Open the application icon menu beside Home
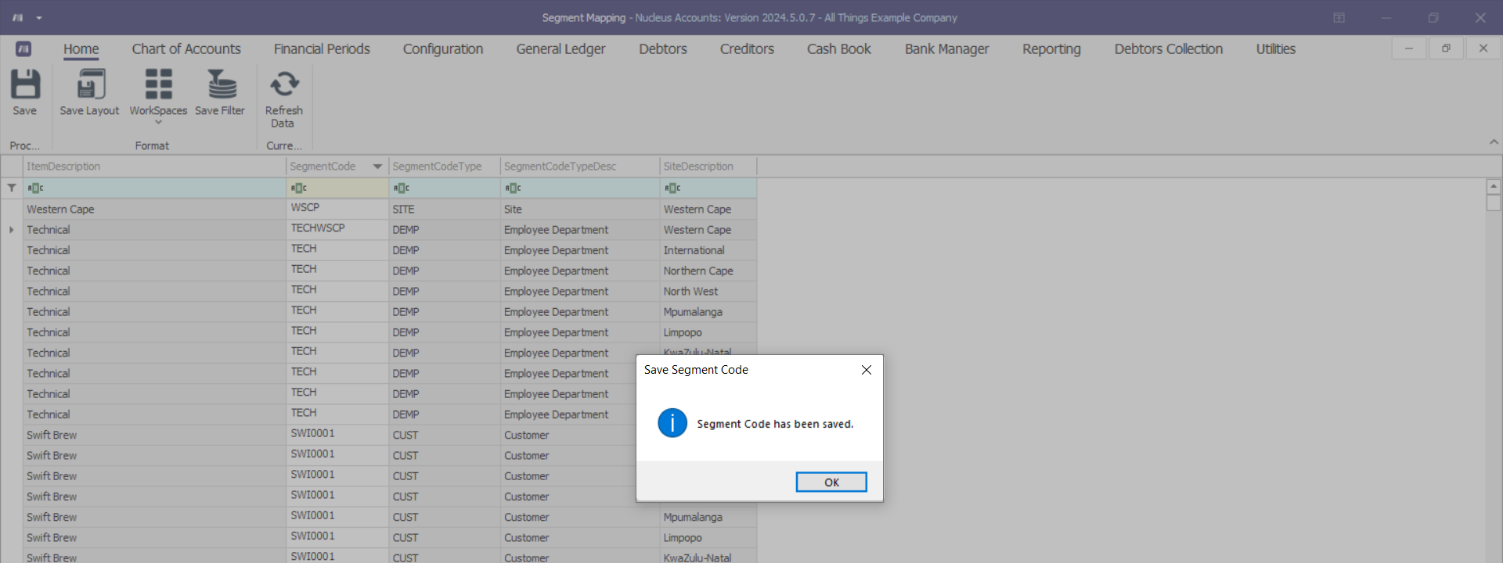Image resolution: width=1503 pixels, height=563 pixels. pos(23,48)
